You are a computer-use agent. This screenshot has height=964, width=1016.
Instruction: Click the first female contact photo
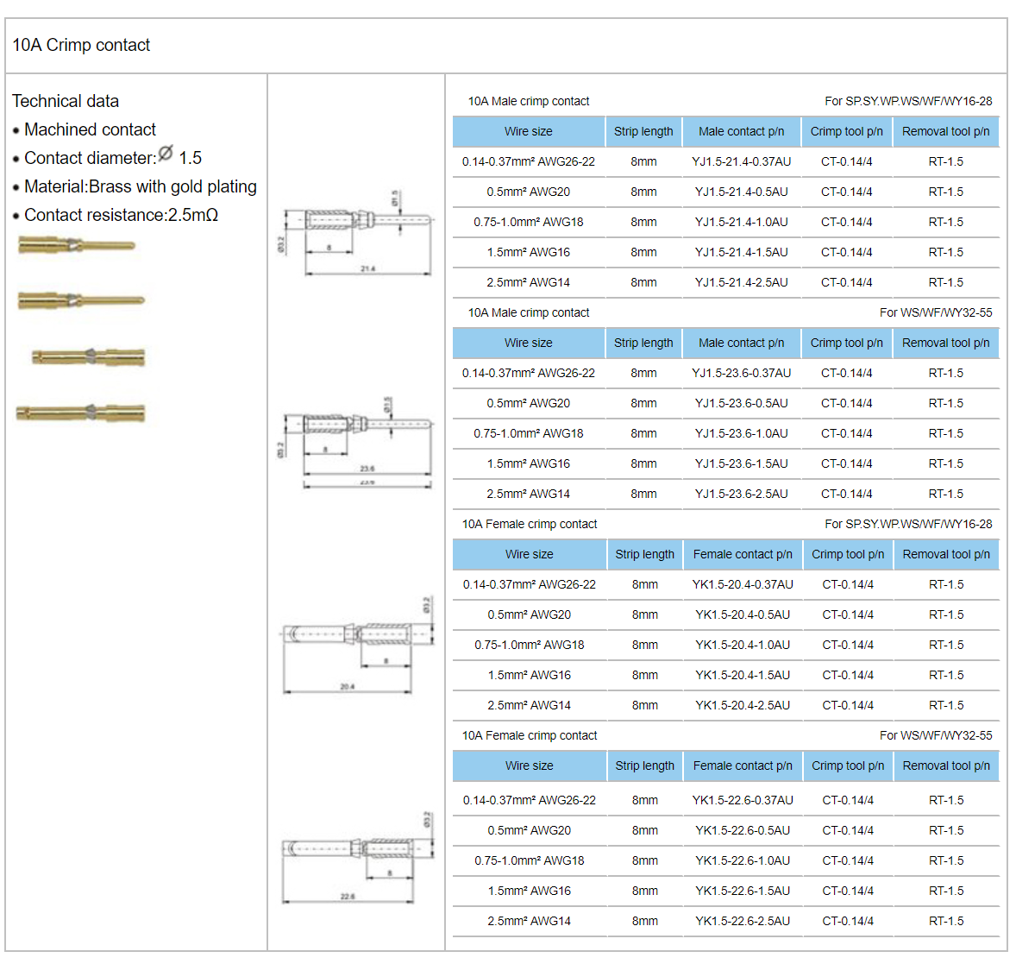[x=88, y=356]
